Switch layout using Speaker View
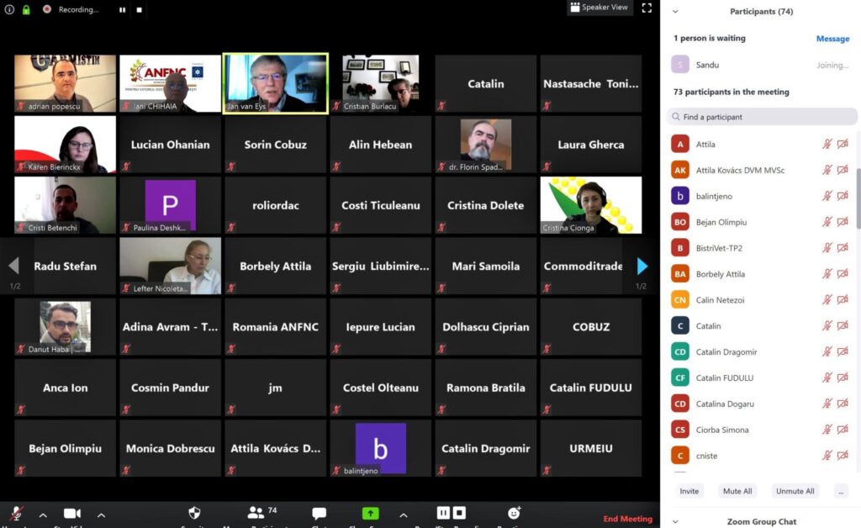 (600, 8)
